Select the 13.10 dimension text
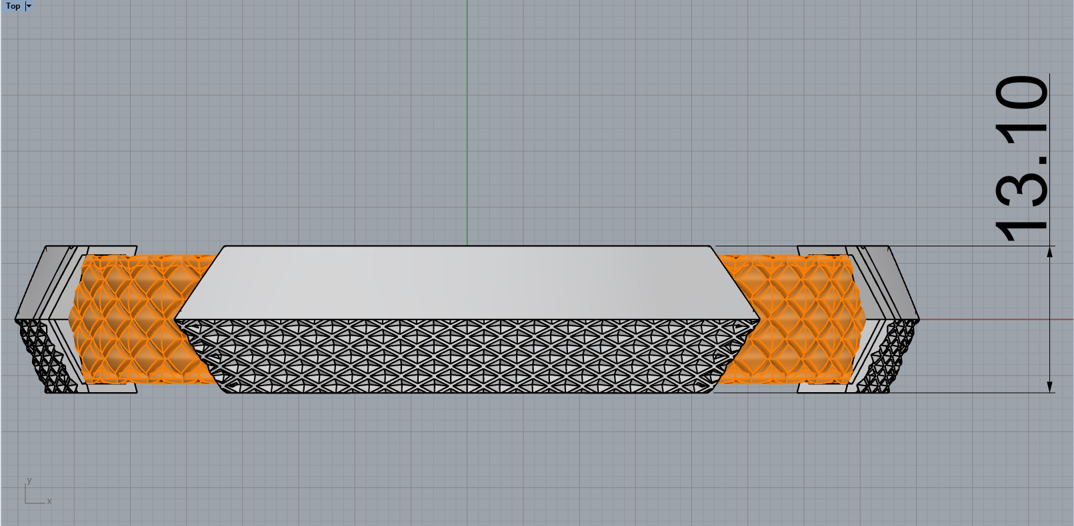This screenshot has height=526, width=1074. point(1021,158)
